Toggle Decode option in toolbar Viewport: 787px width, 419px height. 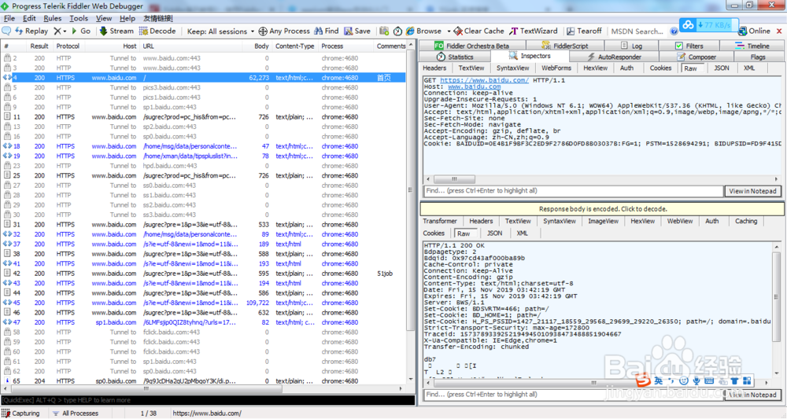click(157, 31)
